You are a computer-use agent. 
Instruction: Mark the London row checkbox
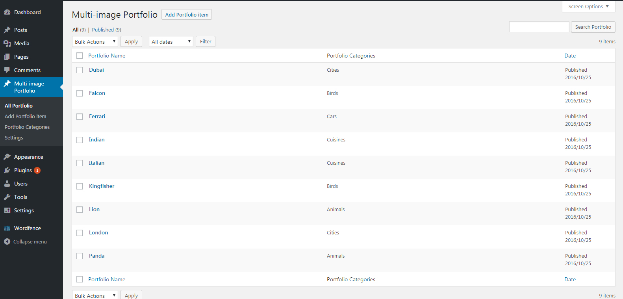80,233
